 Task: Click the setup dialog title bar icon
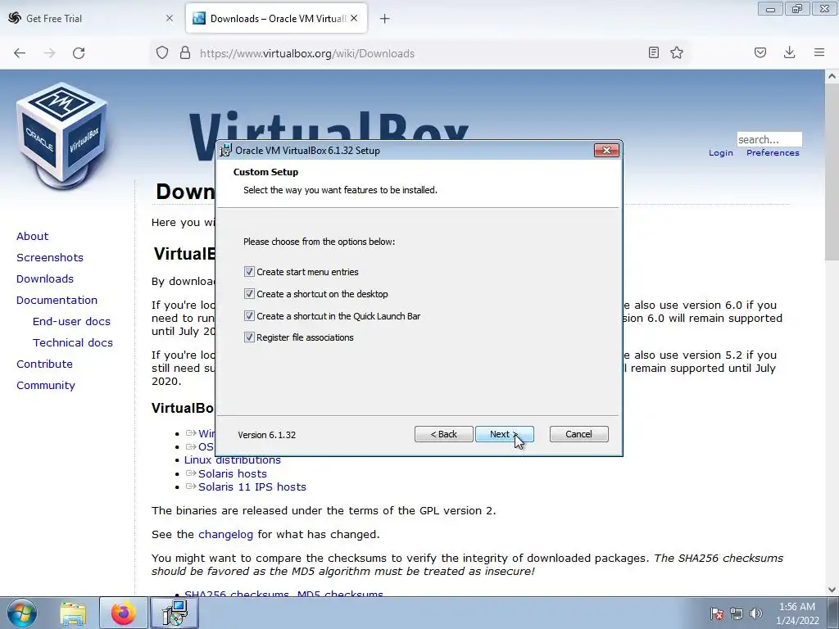pyautogui.click(x=226, y=151)
